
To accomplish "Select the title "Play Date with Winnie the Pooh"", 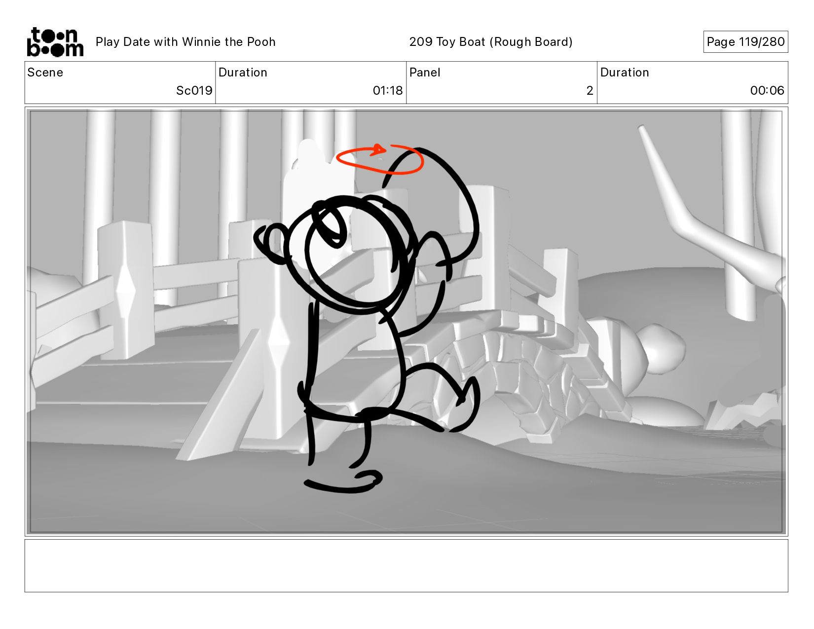I will (185, 42).
